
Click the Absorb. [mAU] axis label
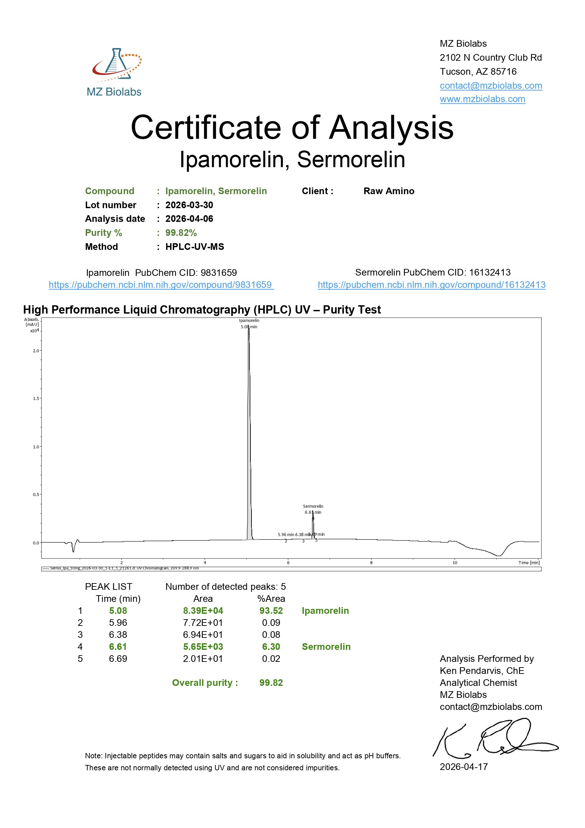pyautogui.click(x=32, y=322)
